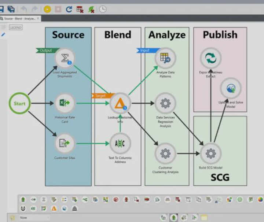Click the table with red X toolbar icon

tap(80, 10)
